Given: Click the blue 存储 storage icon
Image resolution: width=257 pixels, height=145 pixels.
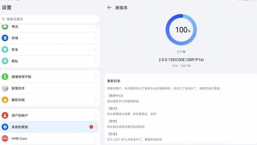Looking at the screenshot, I should (5, 38).
